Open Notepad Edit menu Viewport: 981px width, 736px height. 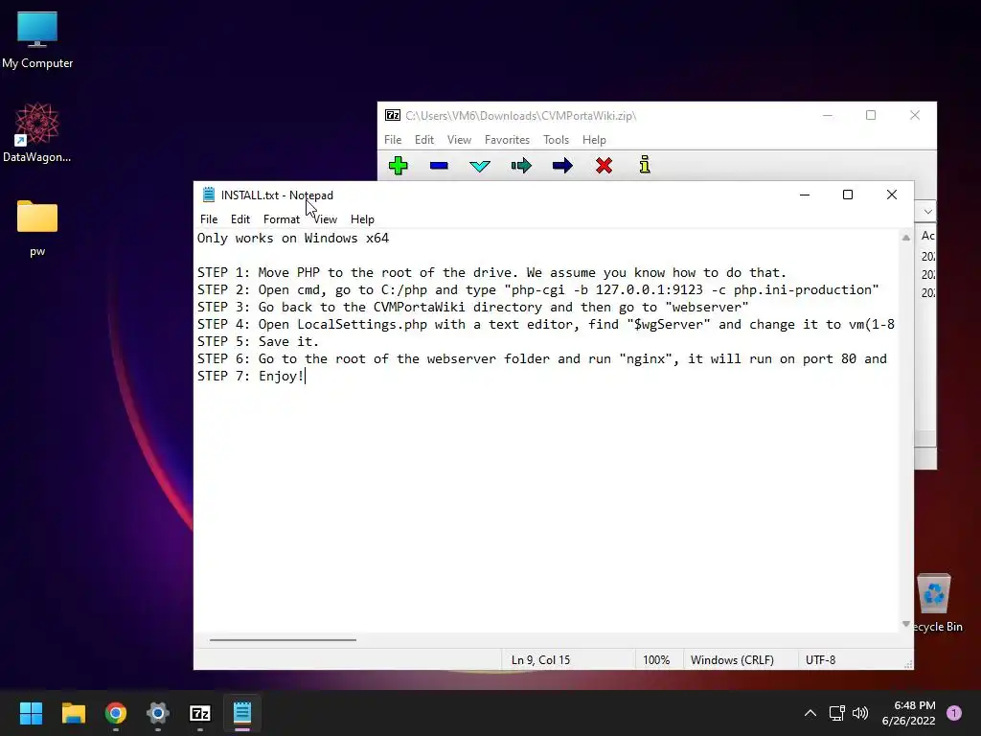tap(240, 219)
